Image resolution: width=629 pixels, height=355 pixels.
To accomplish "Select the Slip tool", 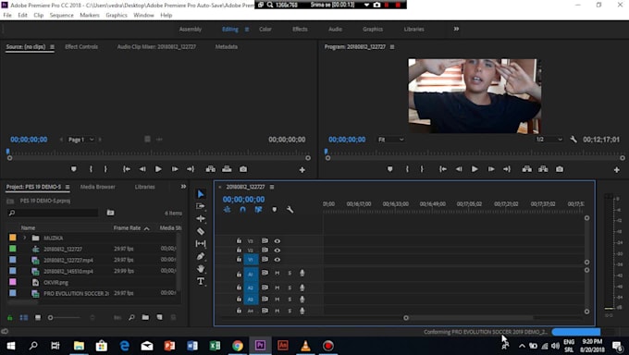I will pos(201,243).
